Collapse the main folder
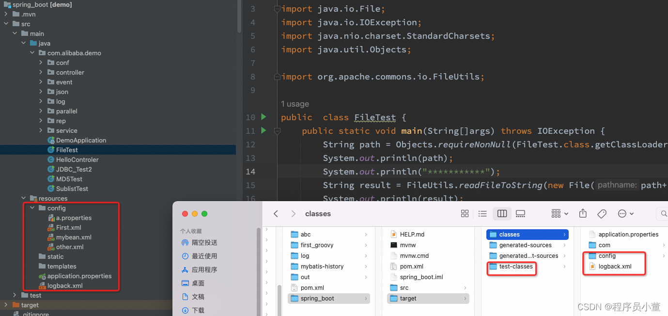The height and width of the screenshot is (316, 668). point(15,33)
